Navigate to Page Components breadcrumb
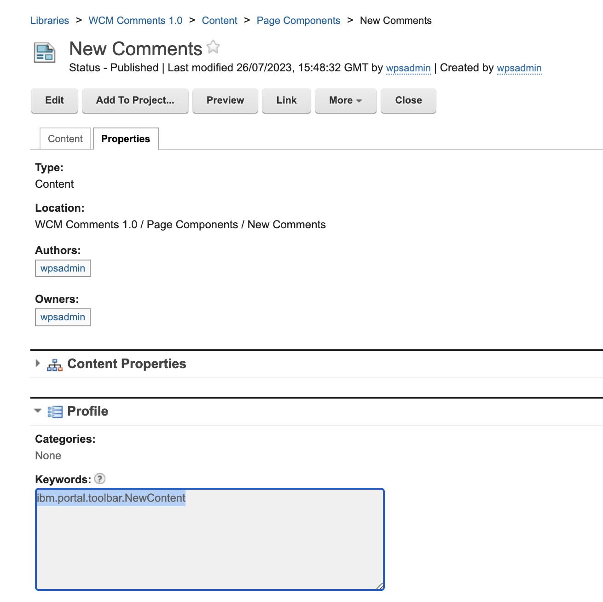This screenshot has width=603, height=602. pos(298,20)
